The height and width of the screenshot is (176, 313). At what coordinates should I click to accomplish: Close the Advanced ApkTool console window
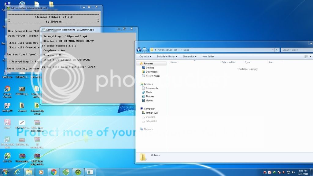[x=96, y=7]
